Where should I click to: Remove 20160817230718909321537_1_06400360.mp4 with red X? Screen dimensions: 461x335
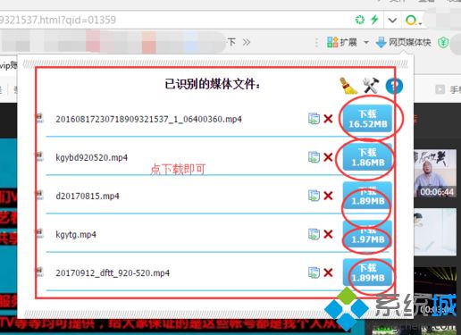[x=328, y=119]
